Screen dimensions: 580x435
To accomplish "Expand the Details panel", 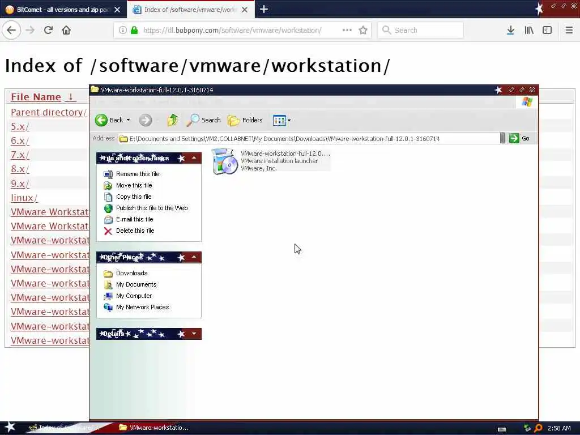I will [x=194, y=334].
